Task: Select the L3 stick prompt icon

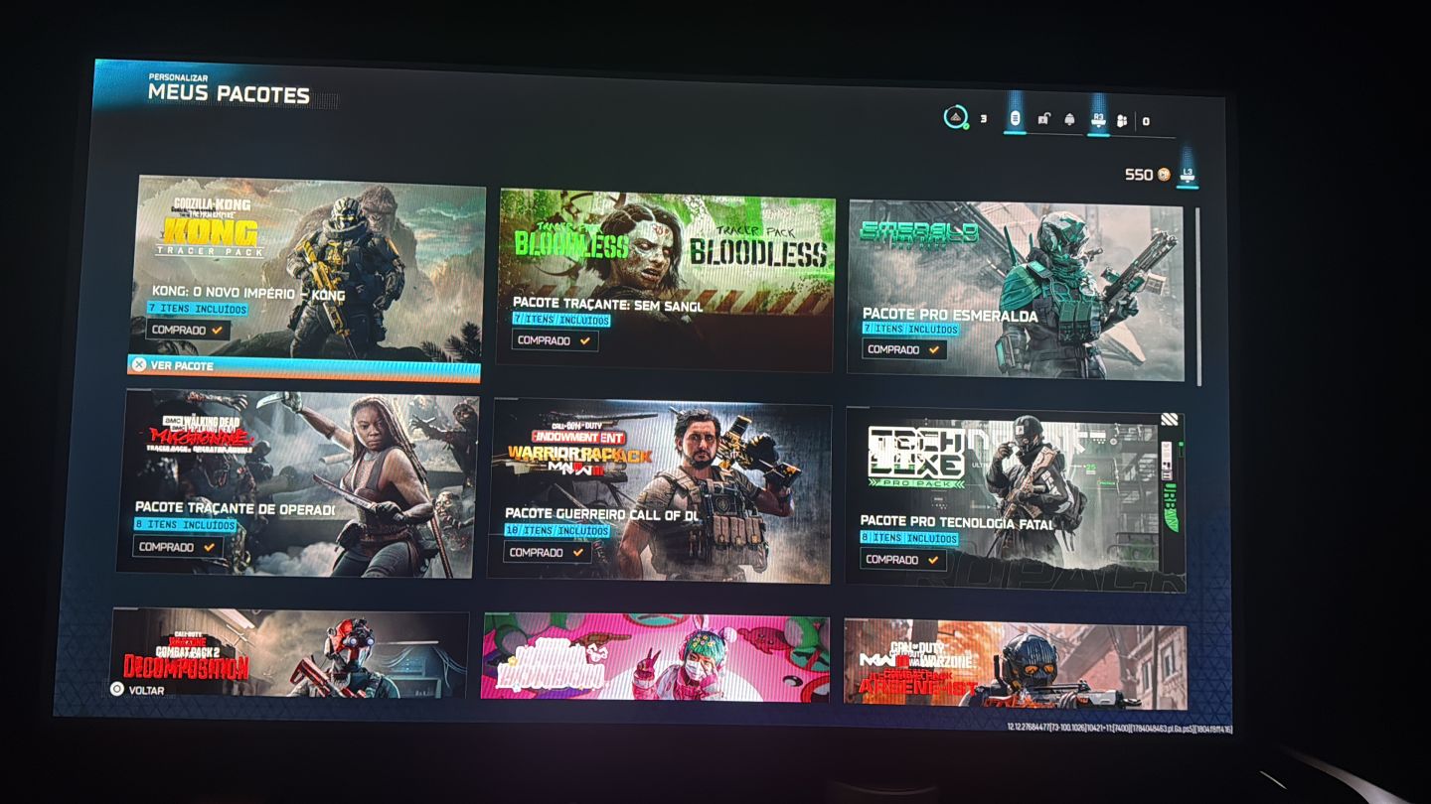Action: (x=1187, y=175)
